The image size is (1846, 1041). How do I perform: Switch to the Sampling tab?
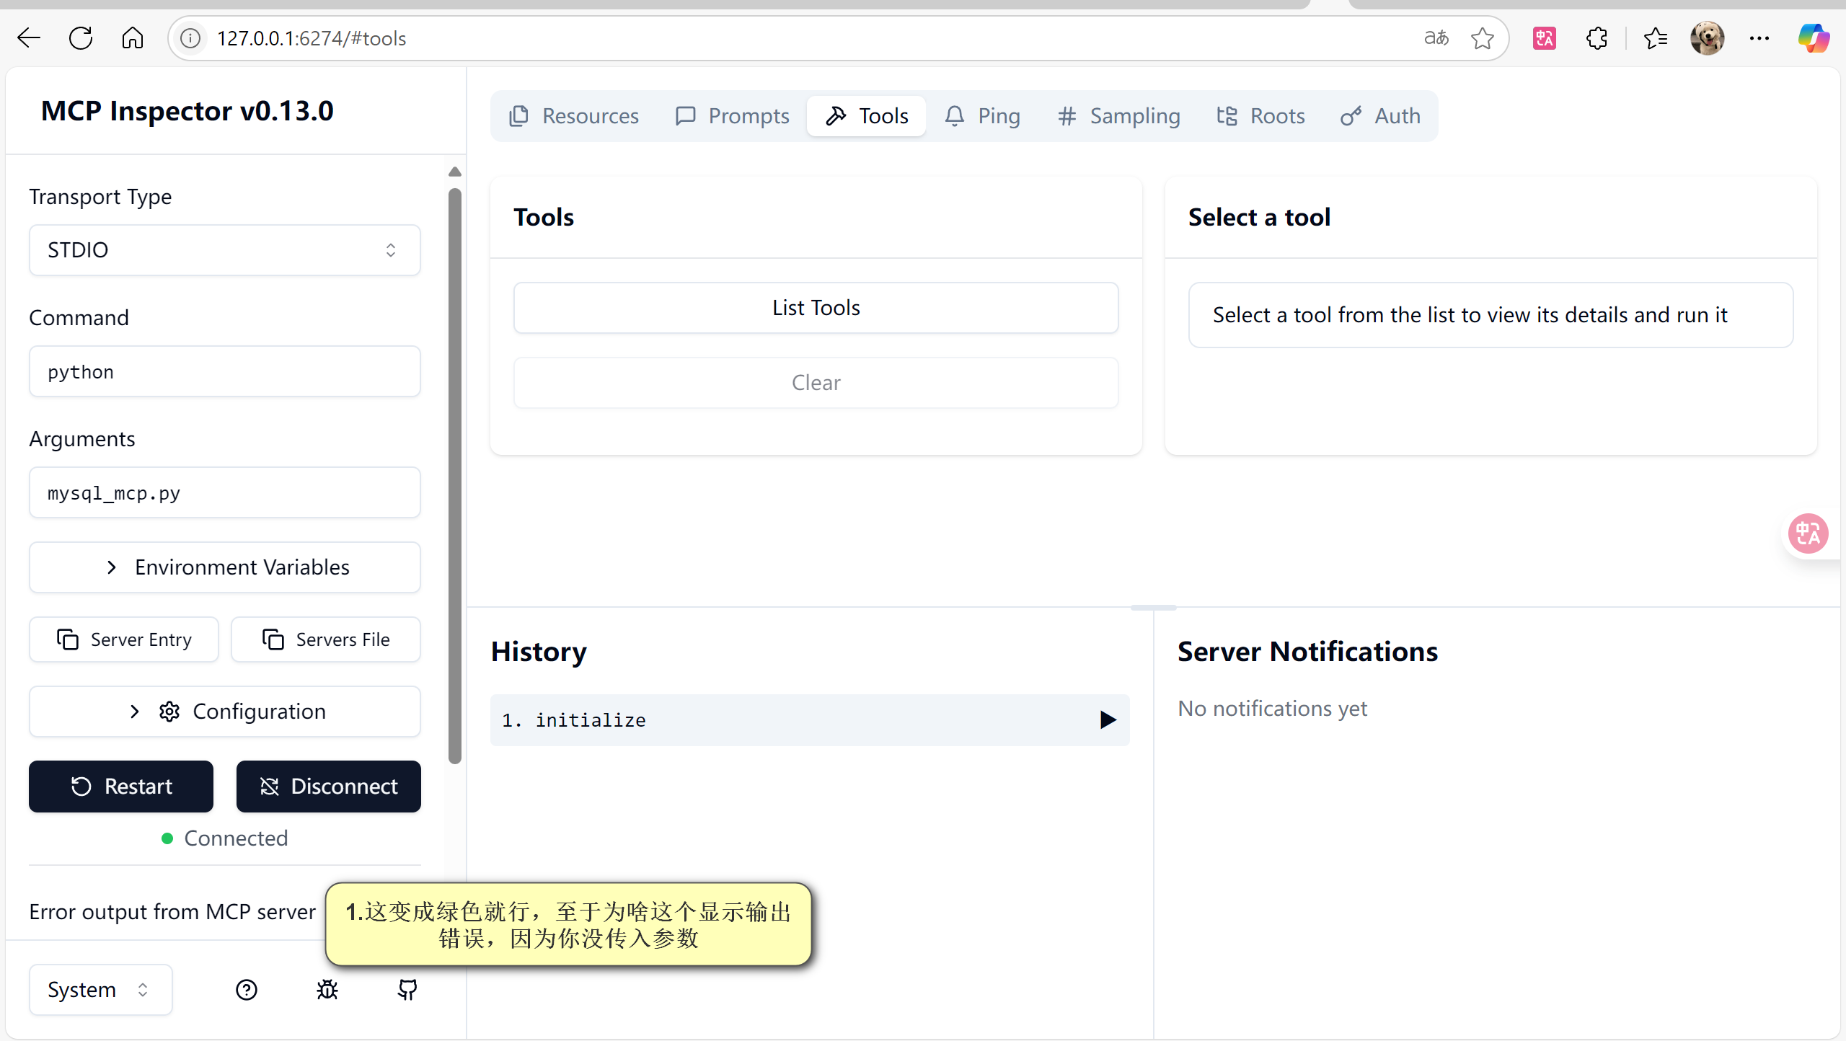(1118, 116)
